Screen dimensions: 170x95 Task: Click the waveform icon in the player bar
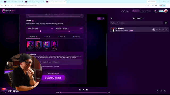click(158, 91)
